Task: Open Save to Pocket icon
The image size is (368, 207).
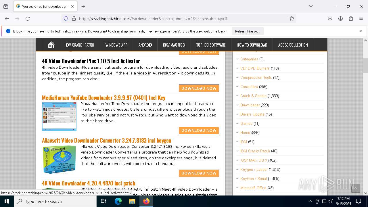Action: coord(330,19)
